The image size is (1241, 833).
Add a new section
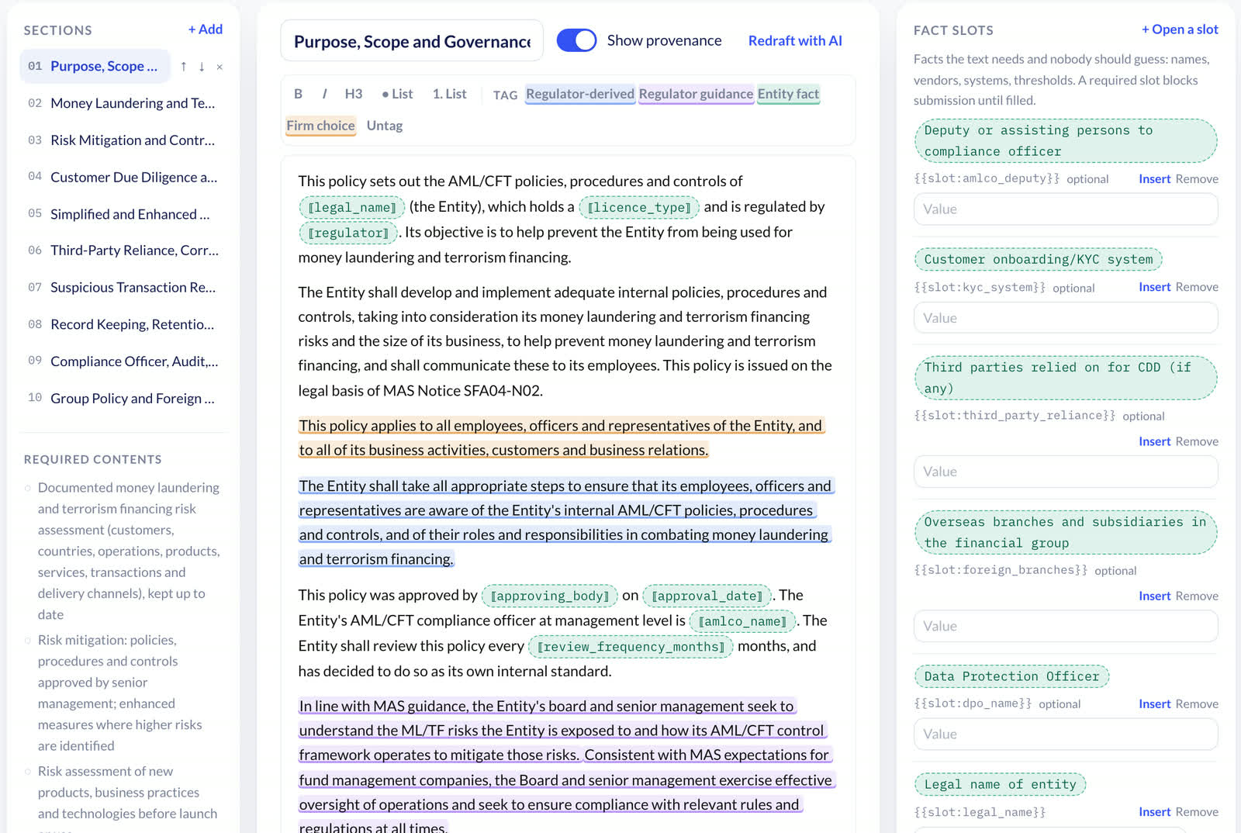[206, 29]
